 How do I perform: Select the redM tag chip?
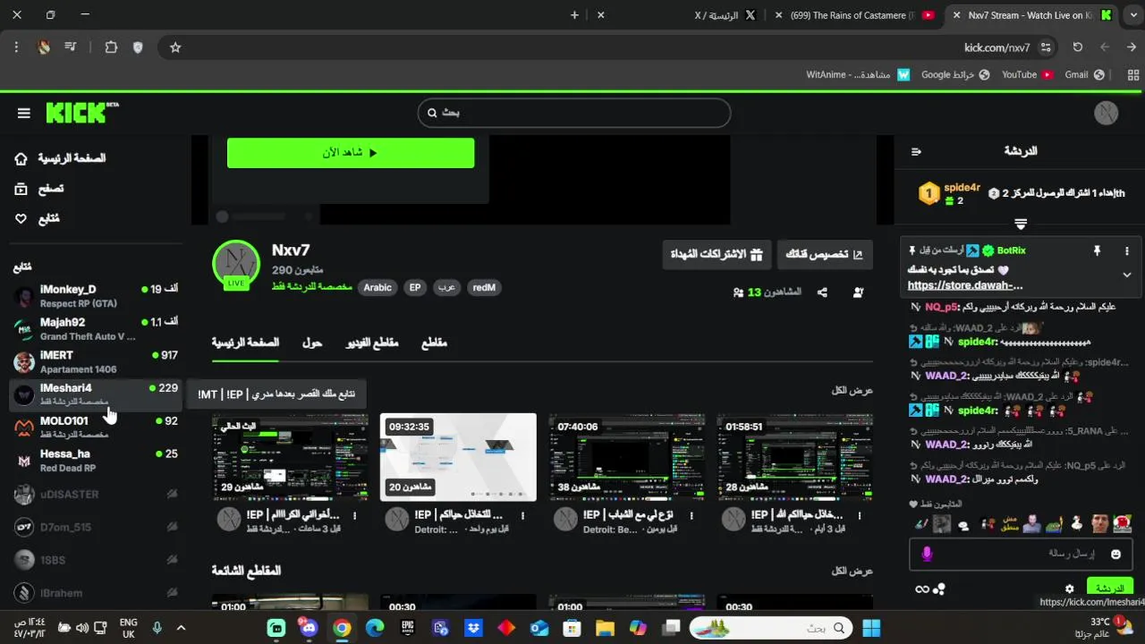pos(484,287)
